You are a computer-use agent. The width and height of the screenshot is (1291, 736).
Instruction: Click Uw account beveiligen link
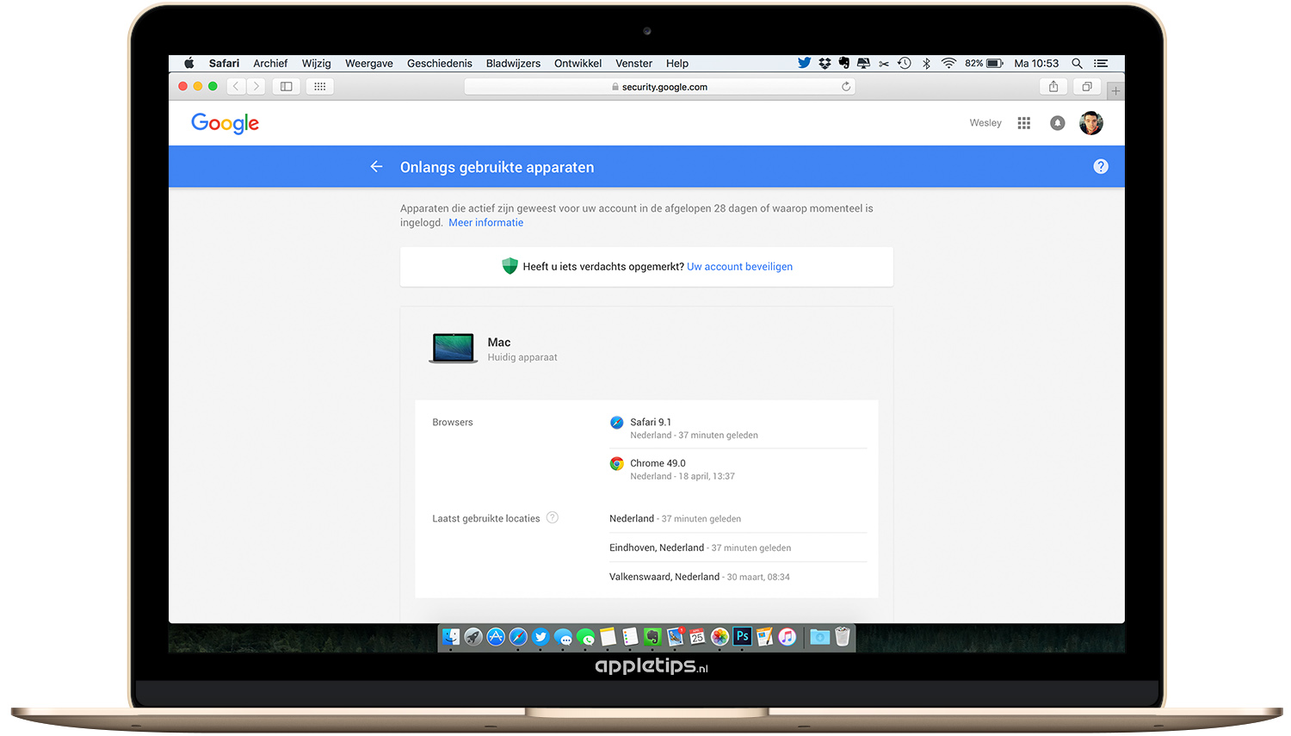[x=739, y=267]
